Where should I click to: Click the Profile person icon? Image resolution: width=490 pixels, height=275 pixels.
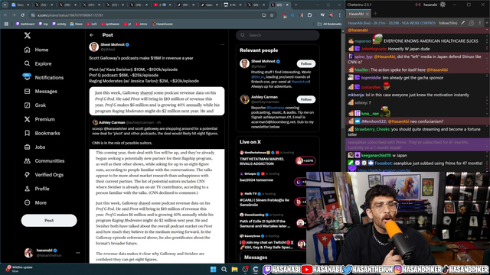click(28, 189)
